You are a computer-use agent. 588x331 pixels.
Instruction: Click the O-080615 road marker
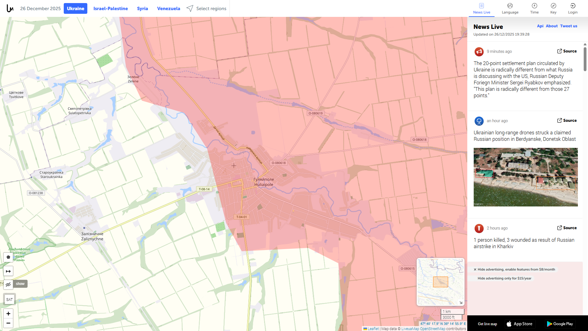(408, 268)
